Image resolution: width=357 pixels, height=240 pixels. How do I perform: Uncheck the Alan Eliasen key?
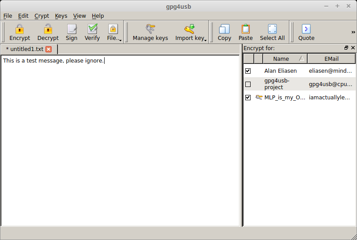[x=248, y=71]
